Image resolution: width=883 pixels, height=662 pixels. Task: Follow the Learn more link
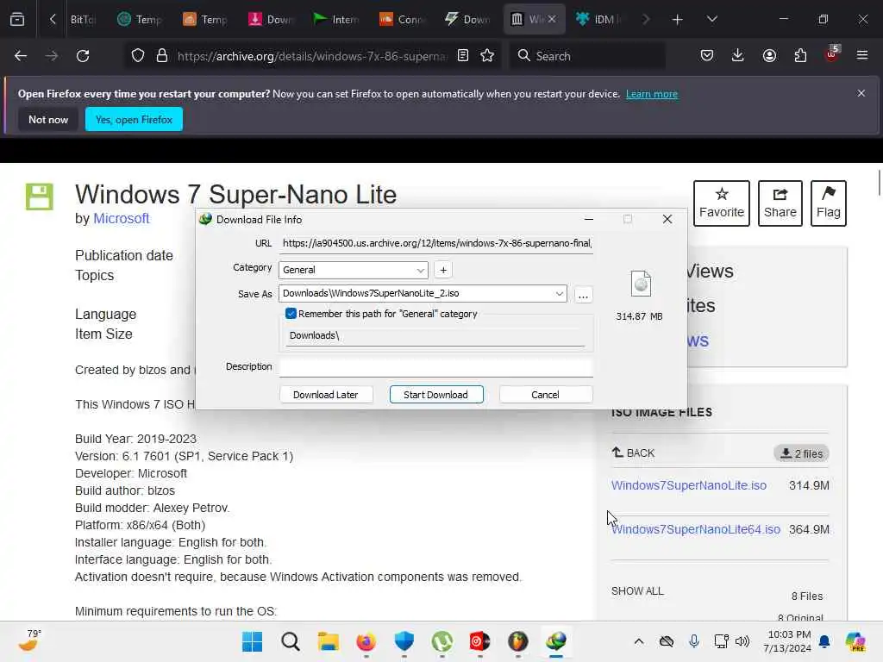pyautogui.click(x=652, y=94)
